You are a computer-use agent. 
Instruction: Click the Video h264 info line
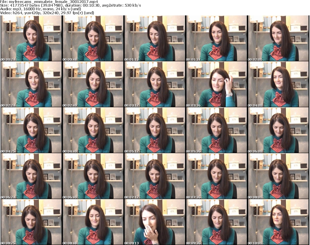point(47,13)
